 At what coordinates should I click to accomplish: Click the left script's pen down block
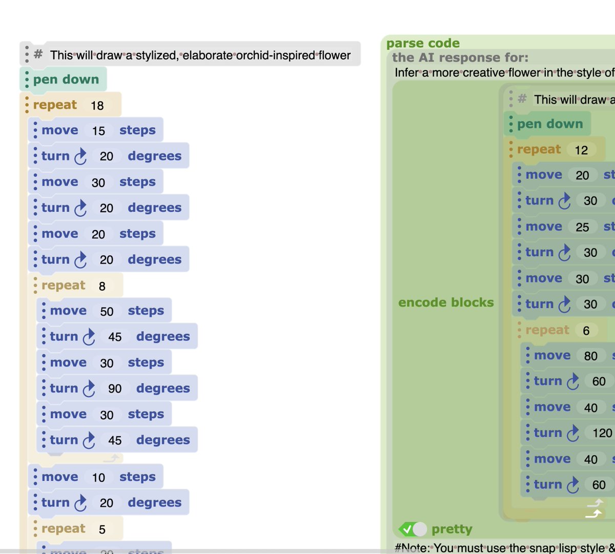(63, 79)
